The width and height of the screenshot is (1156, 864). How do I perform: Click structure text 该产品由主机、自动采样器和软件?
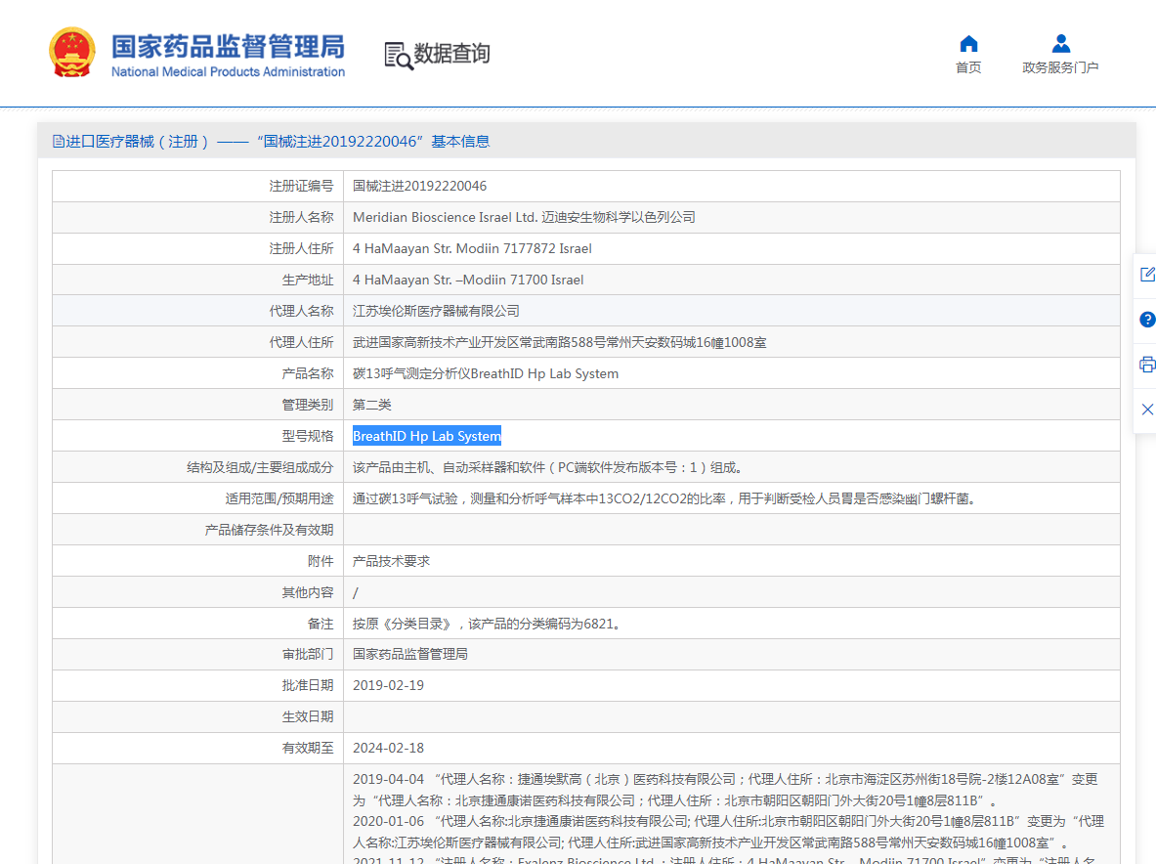[x=549, y=467]
